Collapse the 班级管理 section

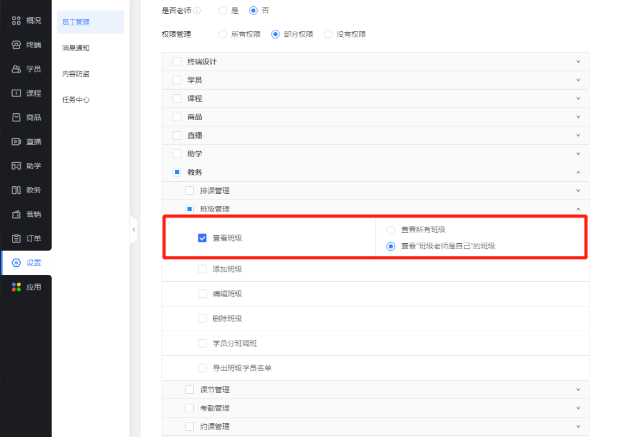(578, 209)
